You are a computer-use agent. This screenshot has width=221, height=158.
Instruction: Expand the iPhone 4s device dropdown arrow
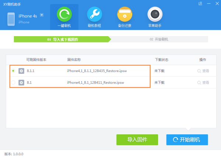pyautogui.click(x=42, y=15)
